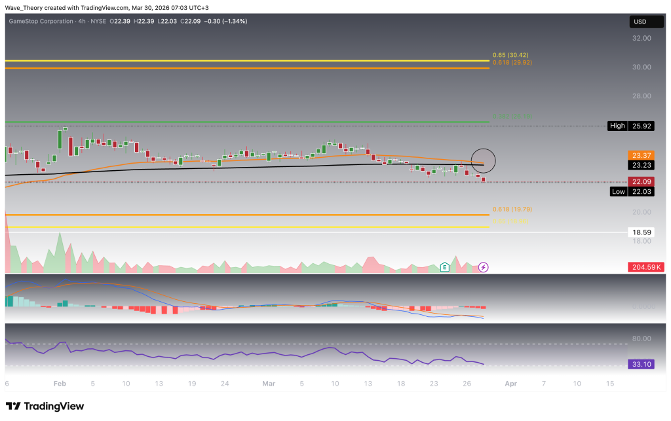The width and height of the screenshot is (671, 421).
Task: Select the black circle annotation on chart
Action: point(483,159)
